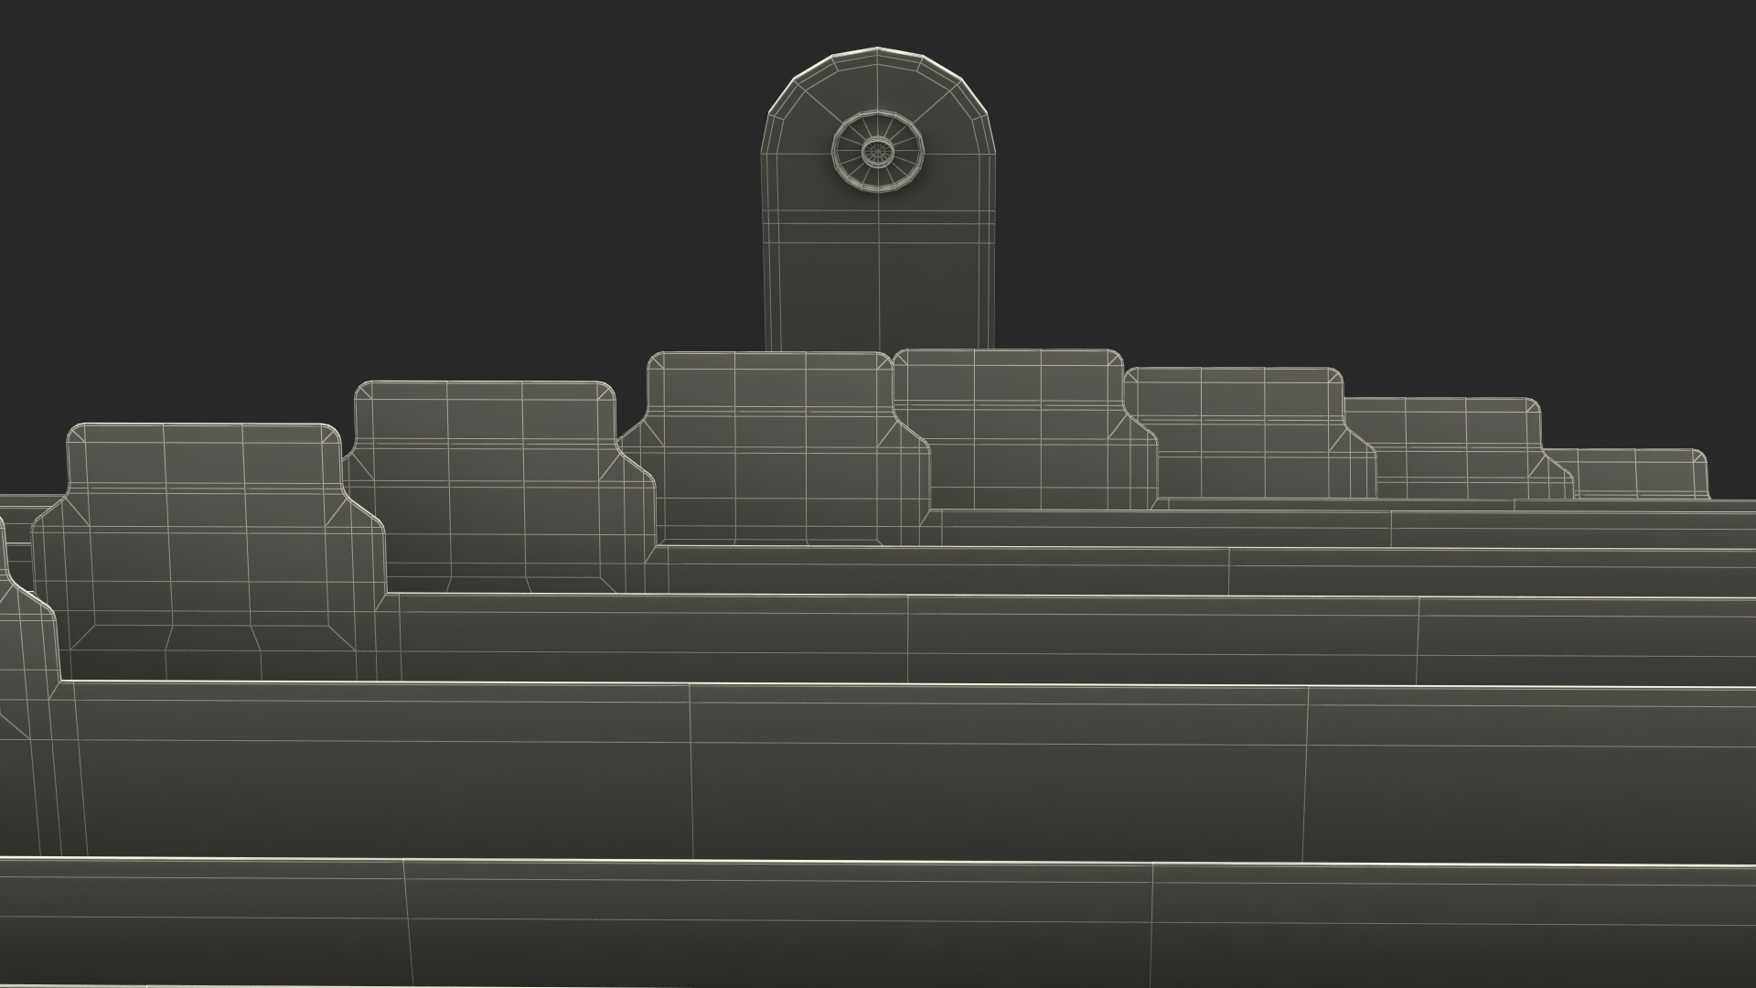
Task: Select the beveled inner base of the leftmost tab
Action: click(x=210, y=638)
